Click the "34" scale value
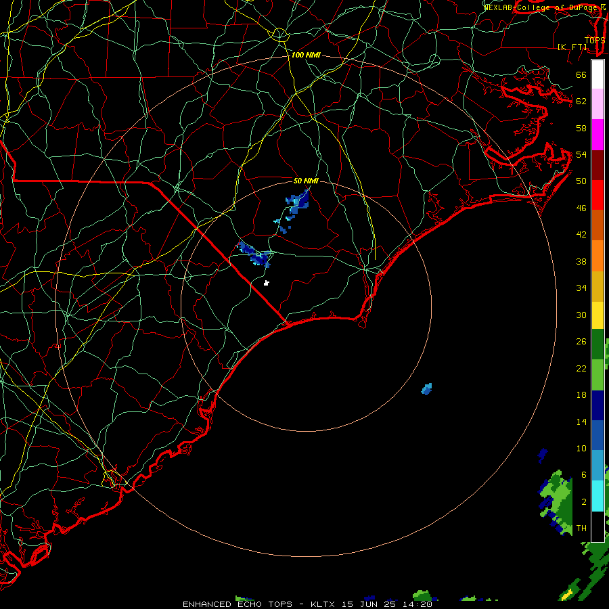The height and width of the screenshot is (609, 609). click(581, 288)
